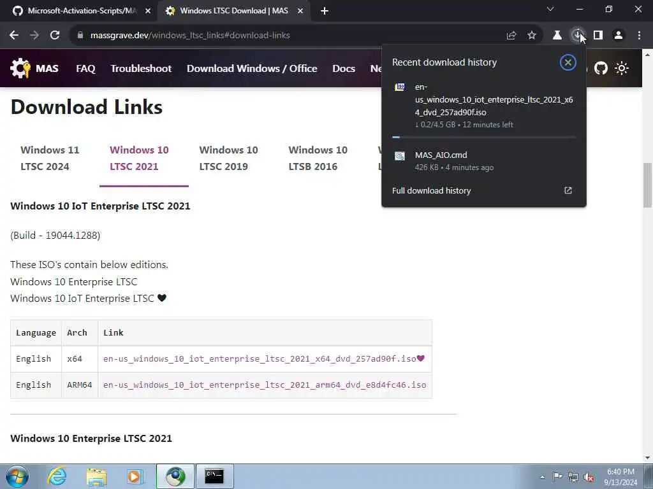The image size is (653, 489).
Task: Click the downloading ISO file name entry
Action: [494, 100]
